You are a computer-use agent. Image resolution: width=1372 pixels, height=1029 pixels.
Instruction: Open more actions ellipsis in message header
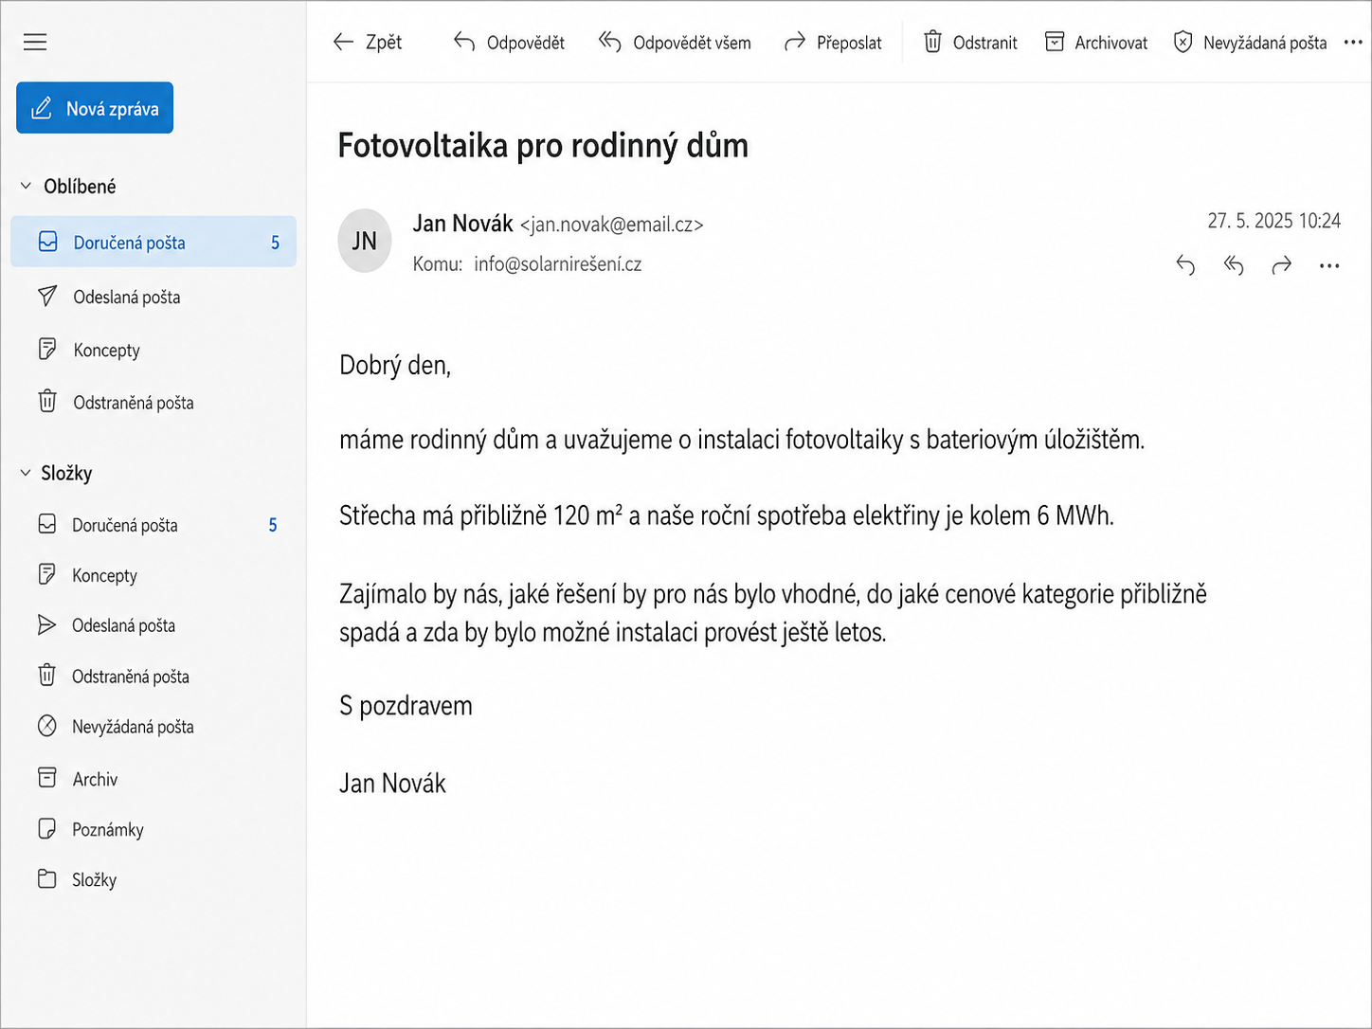click(x=1329, y=266)
